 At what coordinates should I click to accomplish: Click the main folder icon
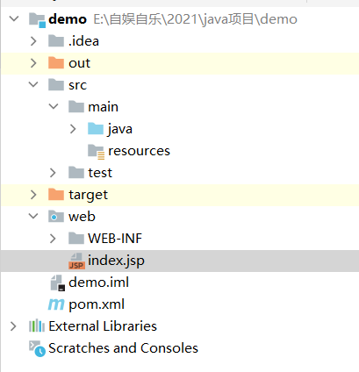click(x=76, y=106)
